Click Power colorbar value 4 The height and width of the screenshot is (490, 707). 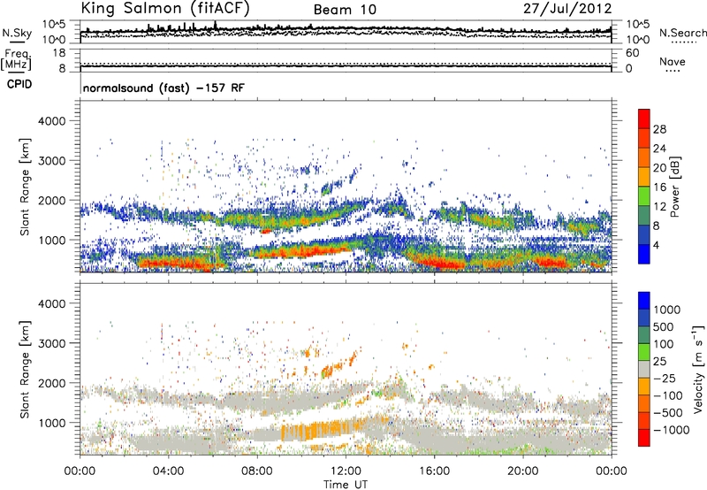[656, 245]
